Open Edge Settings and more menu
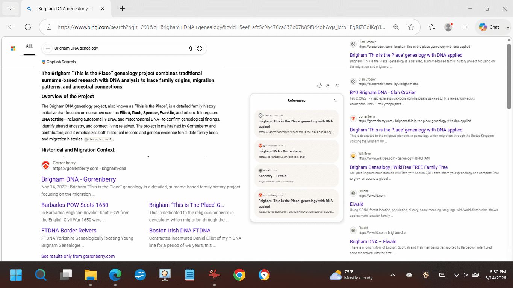Screen dimensions: 513x288 pos(465,27)
